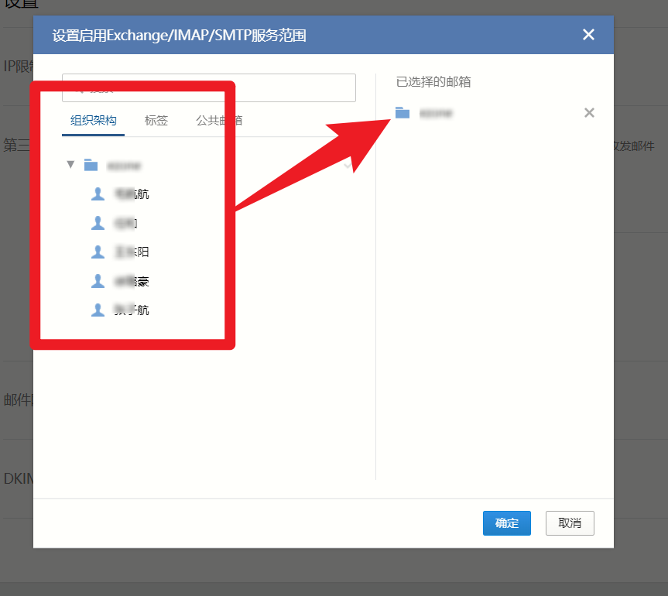Switch to the 组织架构 tab

(93, 121)
